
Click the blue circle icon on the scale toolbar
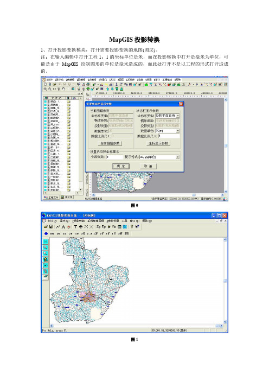pyautogui.click(x=46, y=233)
